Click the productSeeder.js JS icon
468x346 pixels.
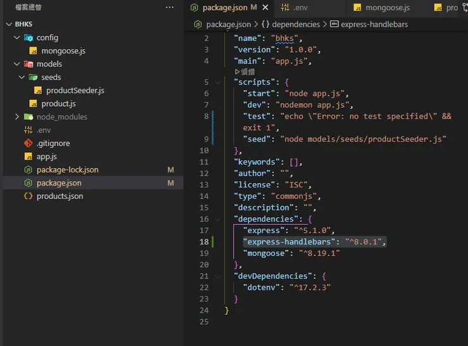38,90
